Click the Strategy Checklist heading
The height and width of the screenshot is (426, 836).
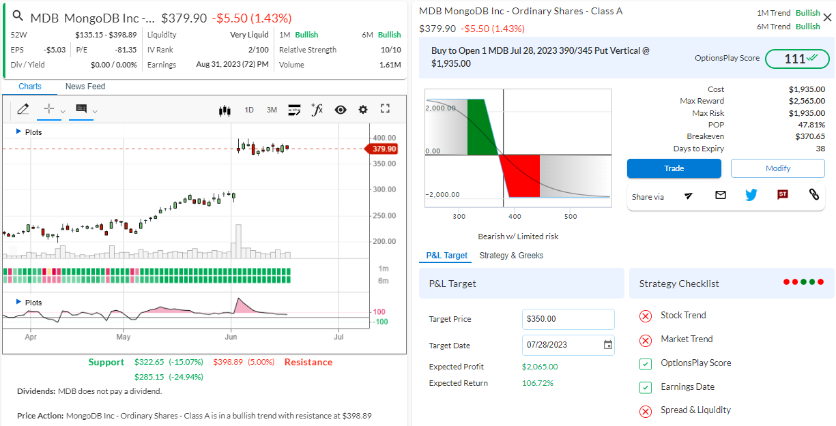[679, 284]
